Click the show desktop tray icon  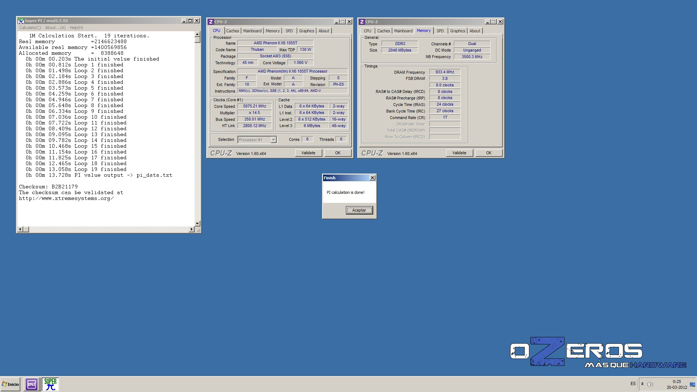click(693, 384)
